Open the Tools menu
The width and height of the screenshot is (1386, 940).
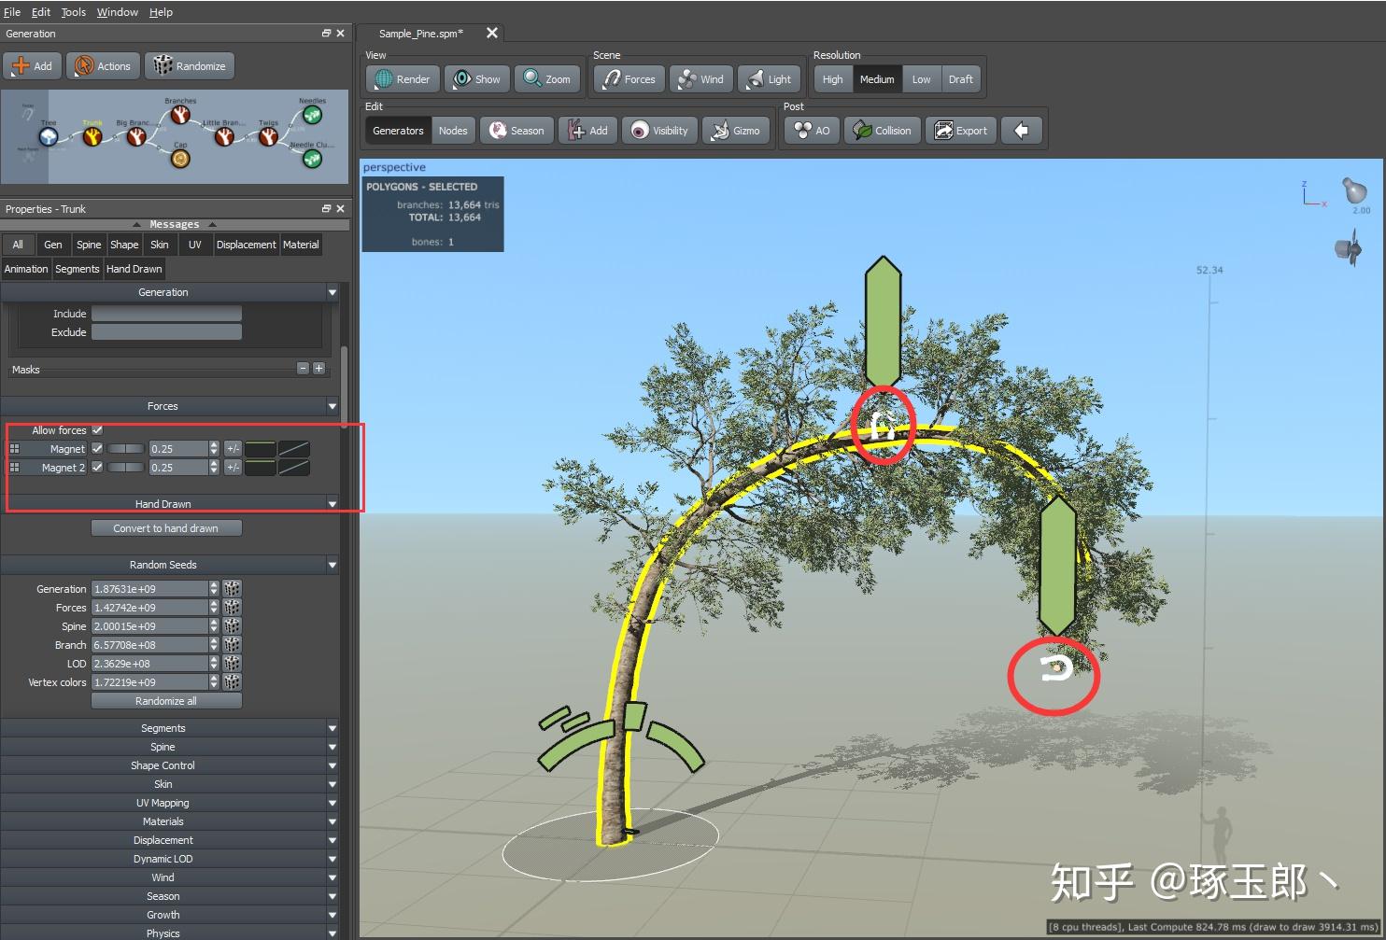pos(73,11)
